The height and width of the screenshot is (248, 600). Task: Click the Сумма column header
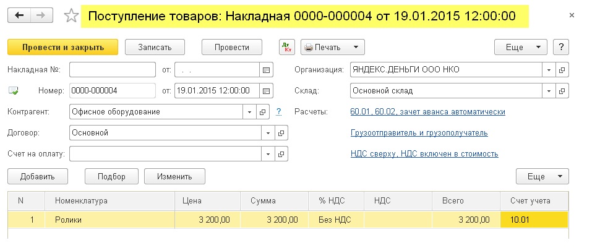pyautogui.click(x=275, y=201)
